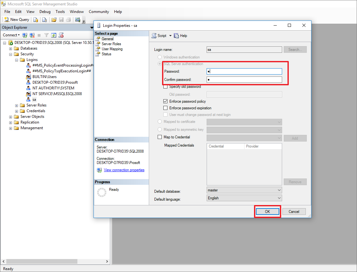Click the Password input field
This screenshot has height=272, width=357.
244,71
